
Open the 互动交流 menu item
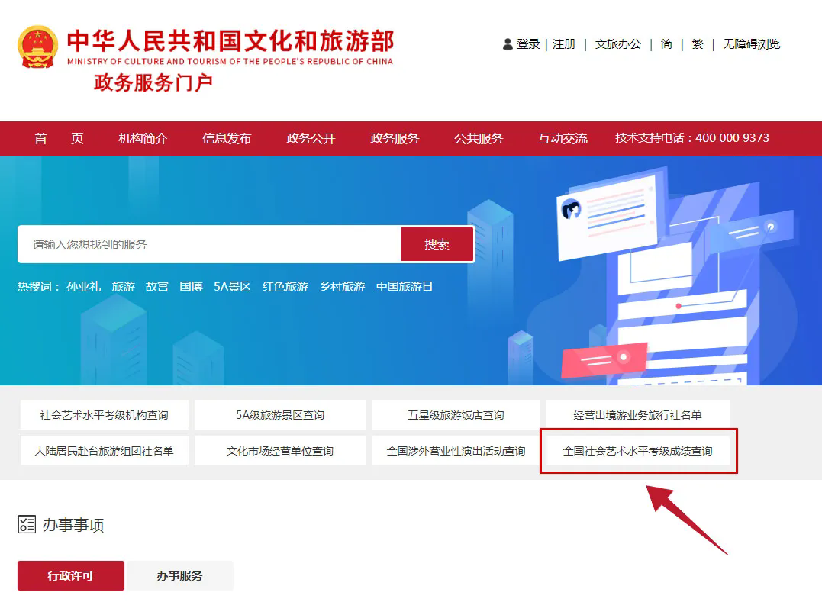[x=563, y=138]
